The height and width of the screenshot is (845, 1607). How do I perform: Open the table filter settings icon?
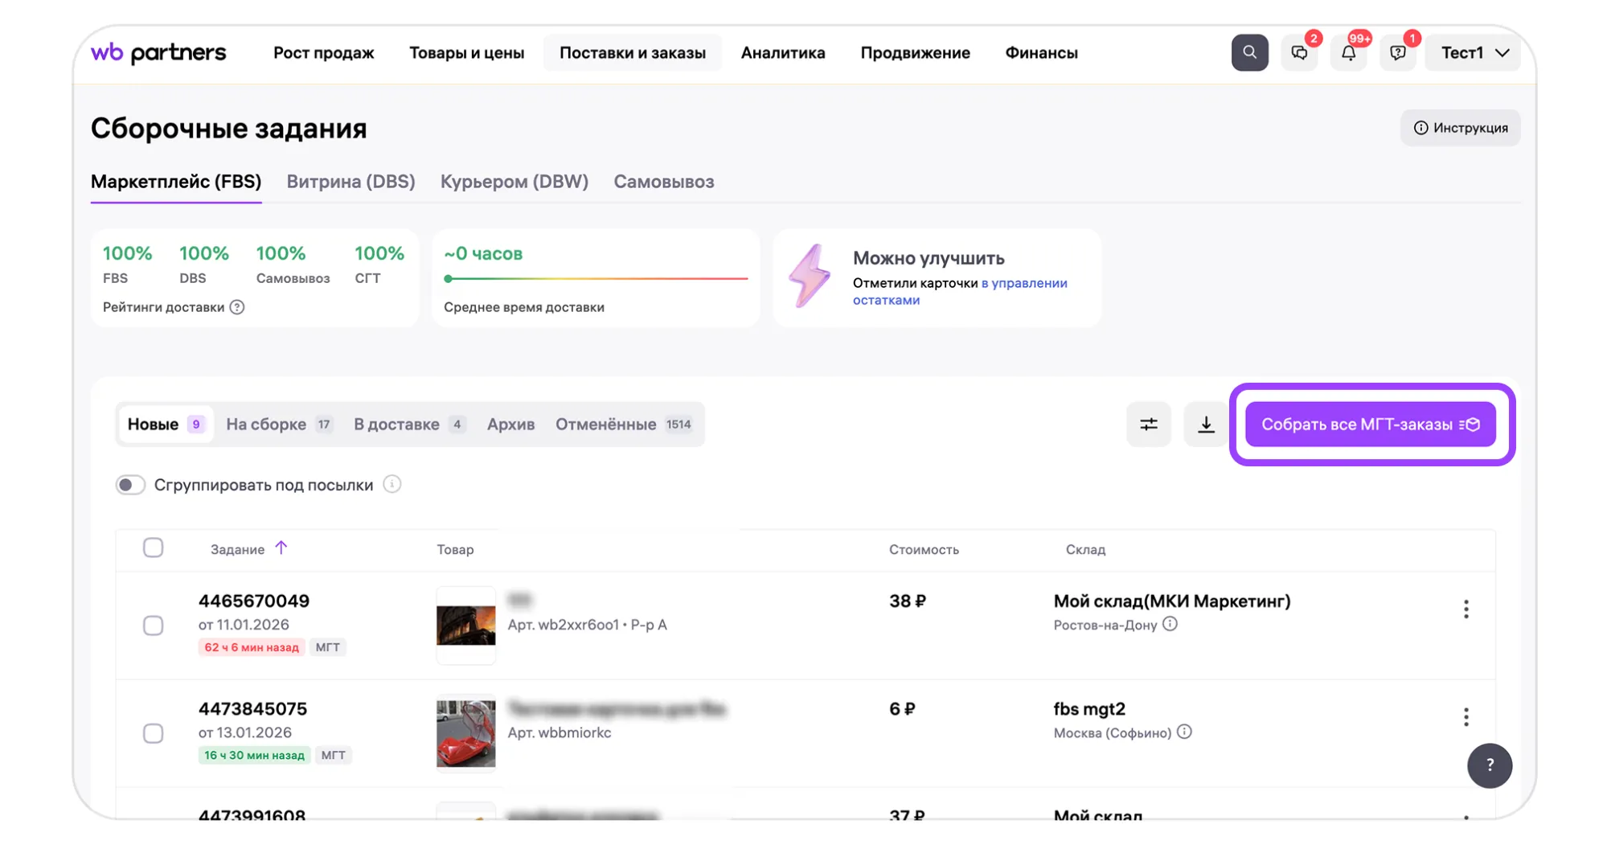[x=1148, y=425]
